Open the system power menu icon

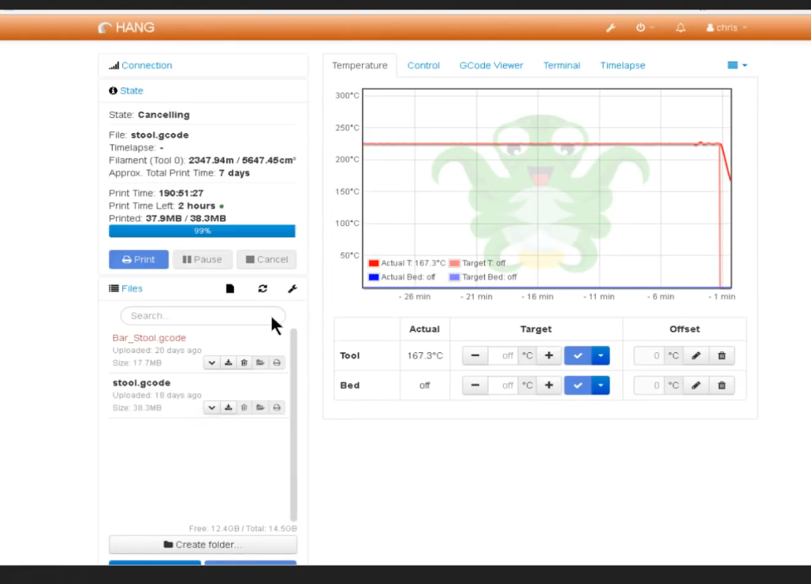[644, 28]
